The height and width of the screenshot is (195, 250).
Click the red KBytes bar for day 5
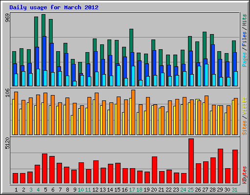click(45, 169)
